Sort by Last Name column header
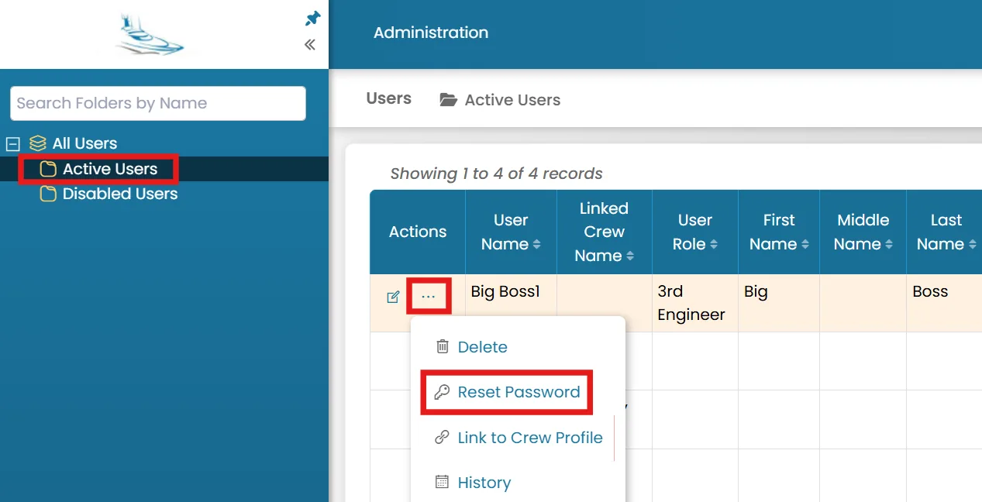This screenshot has width=982, height=502. pos(946,232)
